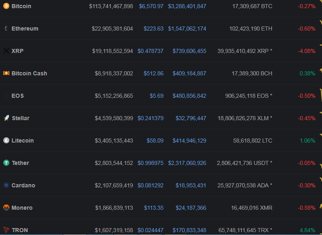322x235 pixels.
Task: Select EOS market cap $5,152,256,865
Action: pyautogui.click(x=114, y=96)
